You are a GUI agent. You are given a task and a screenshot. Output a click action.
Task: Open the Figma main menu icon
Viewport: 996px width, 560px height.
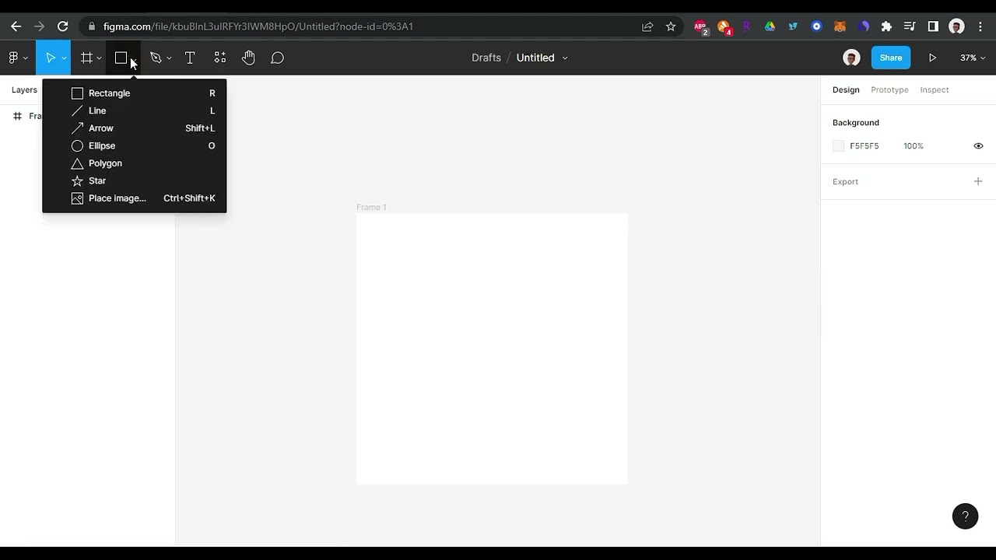pos(13,58)
